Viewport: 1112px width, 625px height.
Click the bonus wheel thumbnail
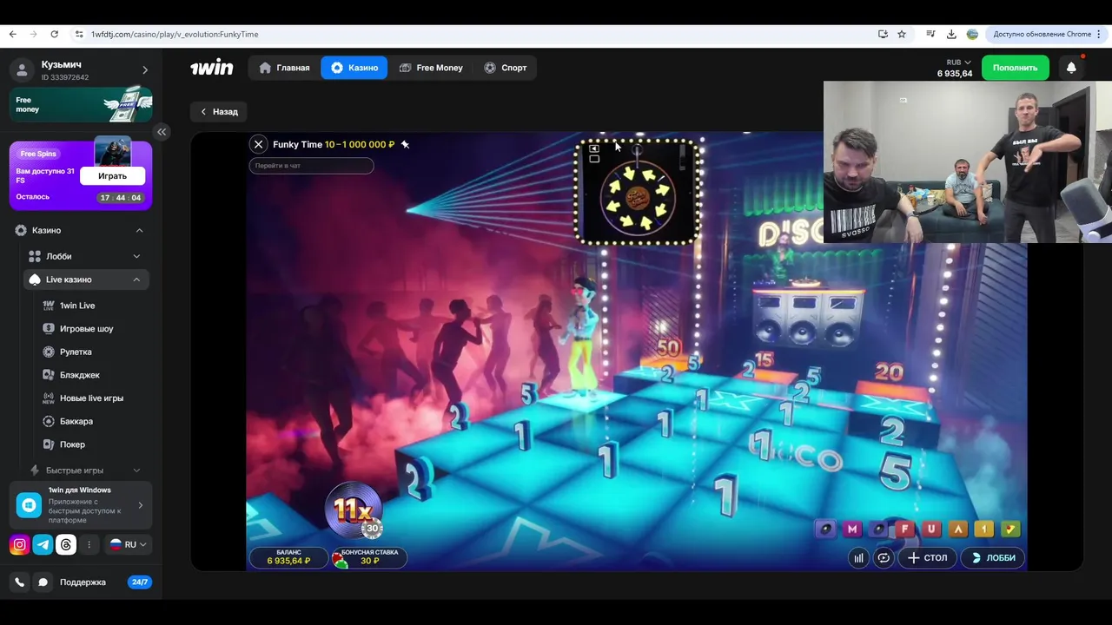[638, 192]
